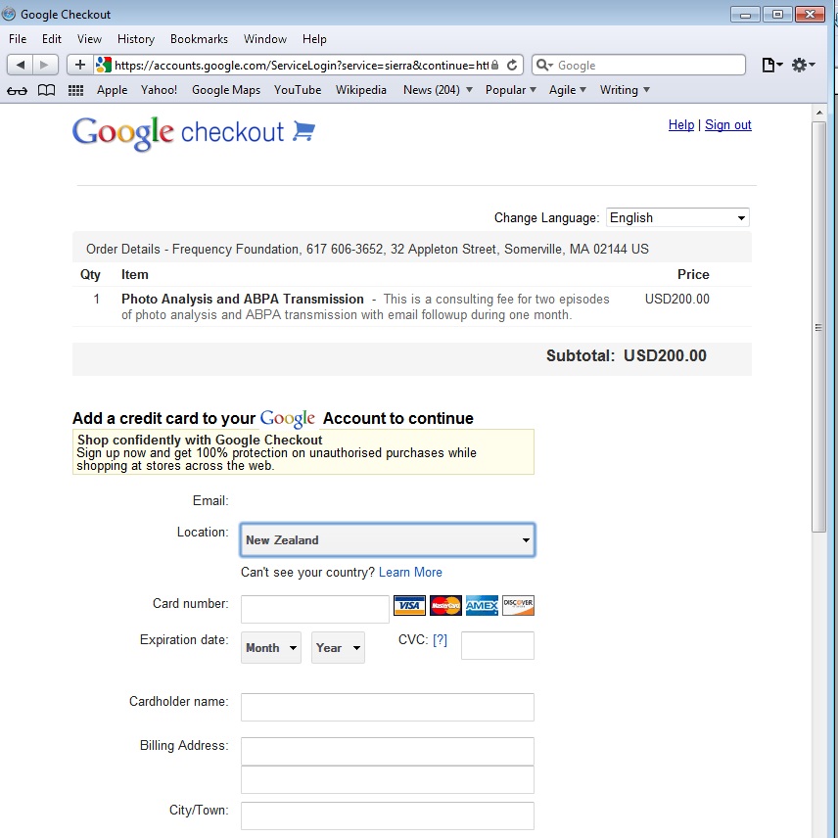Show all bookmarks using the book icon
Viewport: 838px width, 838px height.
tap(46, 90)
